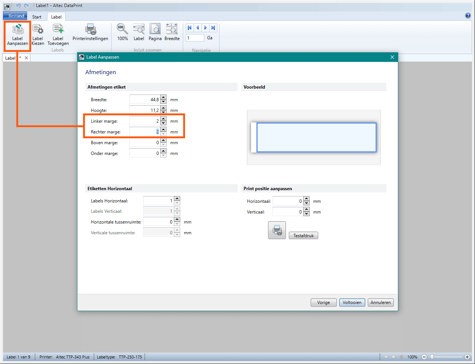The width and height of the screenshot is (475, 364).
Task: Click the printer settings icon button in dialog
Action: [x=277, y=230]
